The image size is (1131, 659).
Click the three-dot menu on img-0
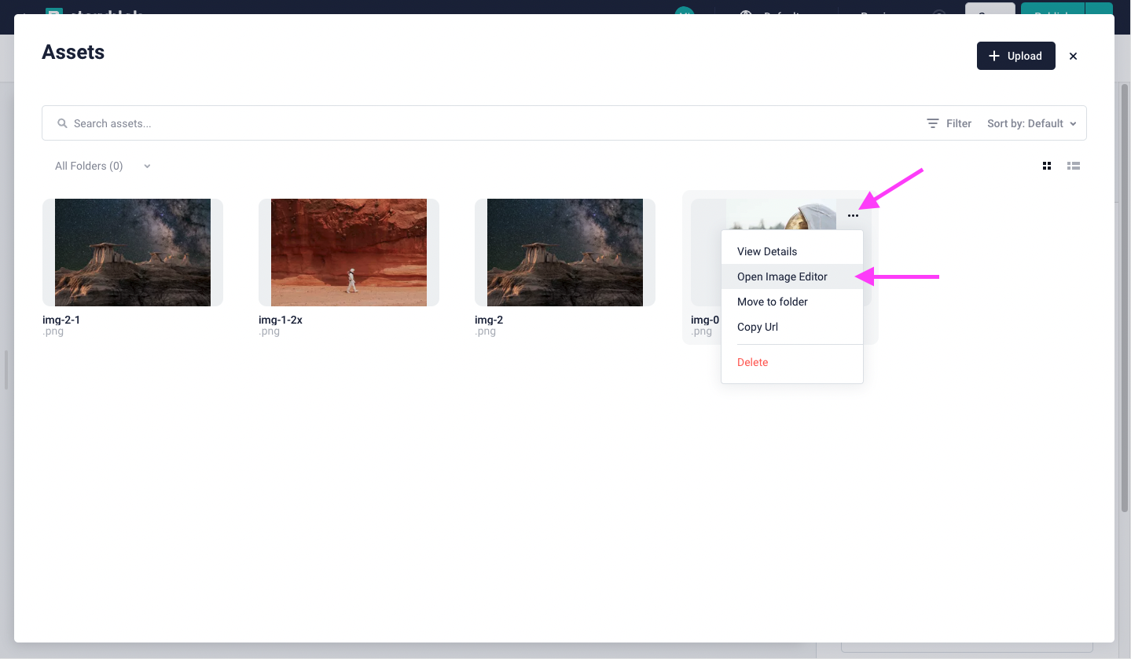pos(853,215)
